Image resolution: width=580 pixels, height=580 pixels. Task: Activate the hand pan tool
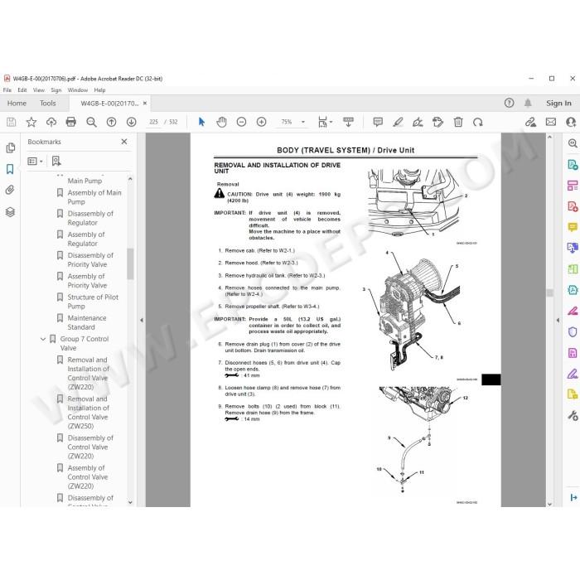coord(221,122)
